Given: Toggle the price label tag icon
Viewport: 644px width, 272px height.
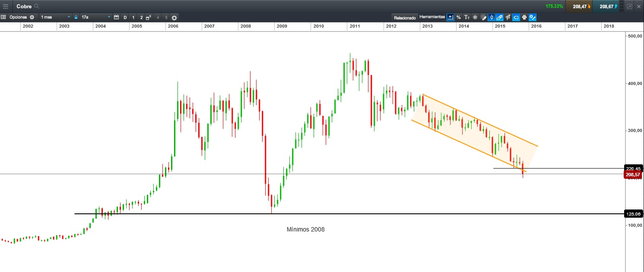Looking at the screenshot, I should (516, 17).
